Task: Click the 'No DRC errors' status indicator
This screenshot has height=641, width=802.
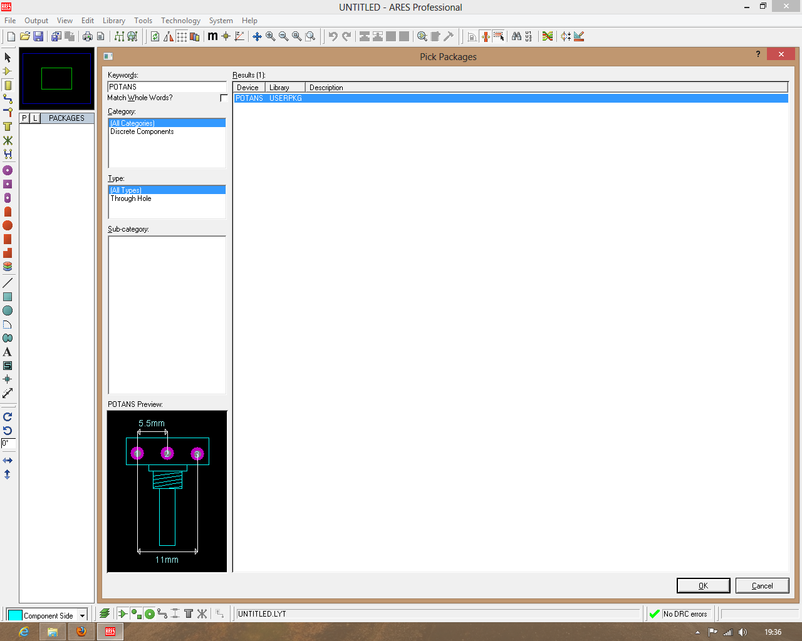Action: point(679,613)
